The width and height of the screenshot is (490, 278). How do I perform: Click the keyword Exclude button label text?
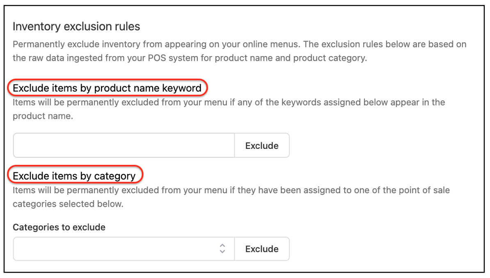click(x=261, y=145)
